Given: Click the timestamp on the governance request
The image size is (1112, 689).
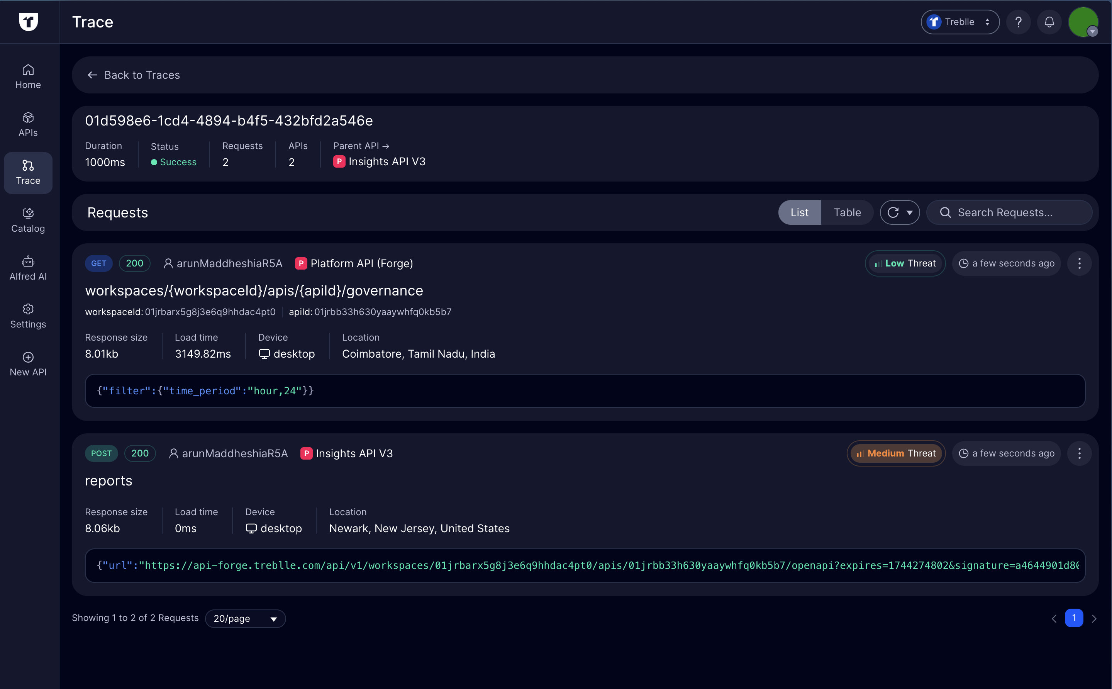Looking at the screenshot, I should coord(1006,263).
